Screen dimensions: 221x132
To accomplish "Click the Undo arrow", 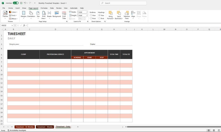I will (25, 3).
